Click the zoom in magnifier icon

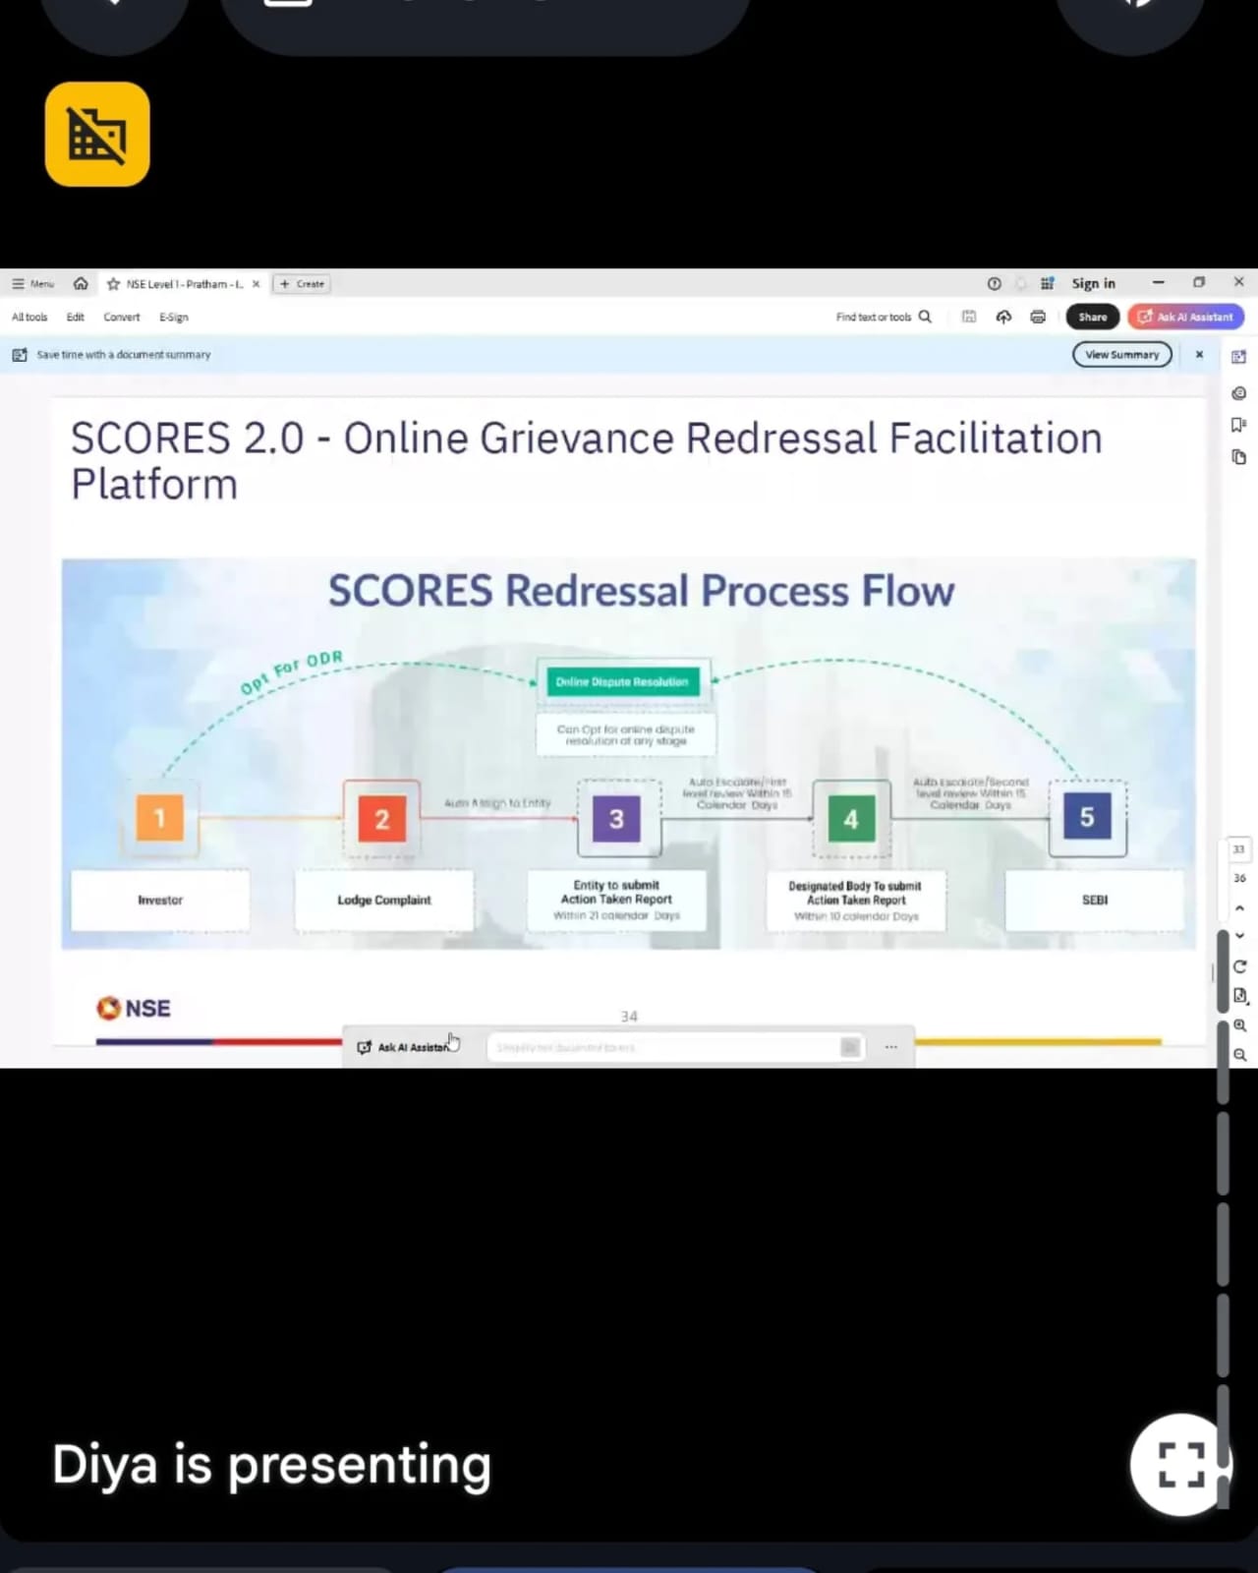pyautogui.click(x=1239, y=1025)
